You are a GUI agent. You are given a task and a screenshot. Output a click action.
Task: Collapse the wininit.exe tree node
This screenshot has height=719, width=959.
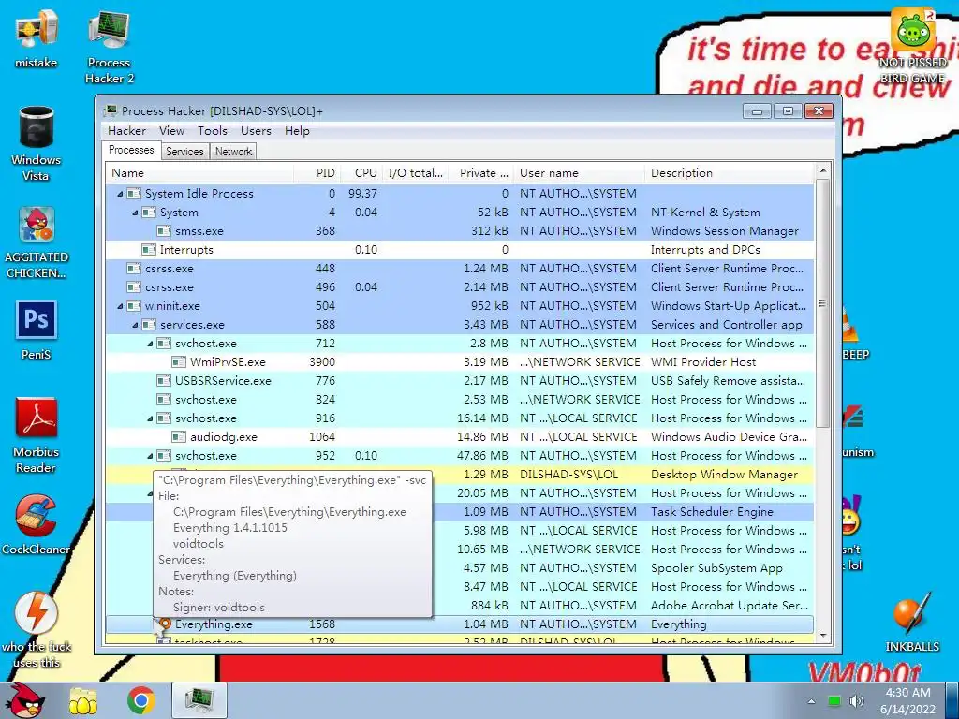[x=120, y=306]
